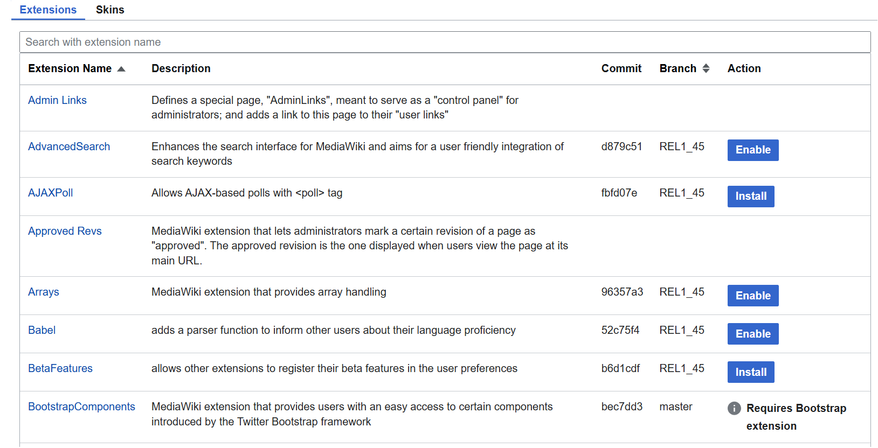Click REL1_45 branch in Babel row
Screen dimensions: 878x448
click(682, 330)
